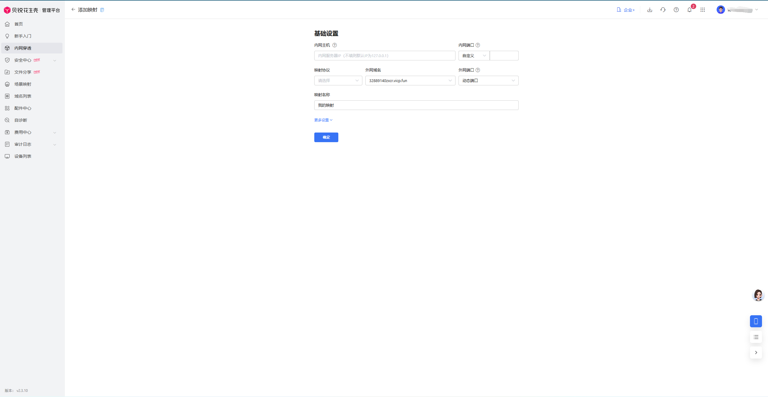Viewport: 768px width, 397px height.
Task: Open the 动态端口 external port dropdown
Action: click(x=488, y=81)
